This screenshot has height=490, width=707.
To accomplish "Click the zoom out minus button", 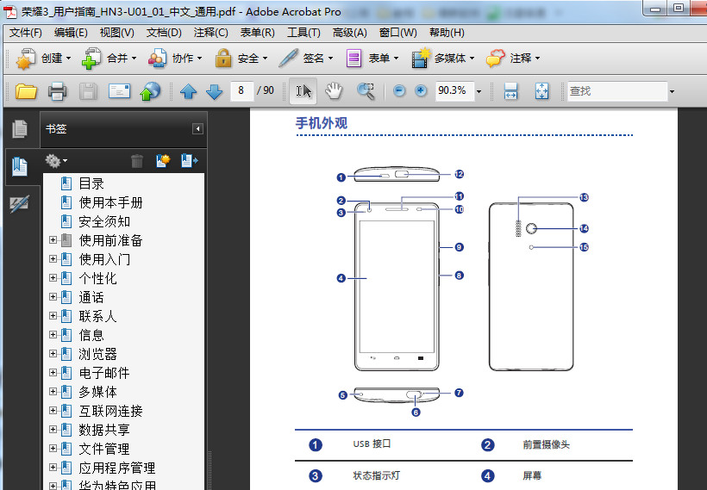I will pyautogui.click(x=399, y=90).
